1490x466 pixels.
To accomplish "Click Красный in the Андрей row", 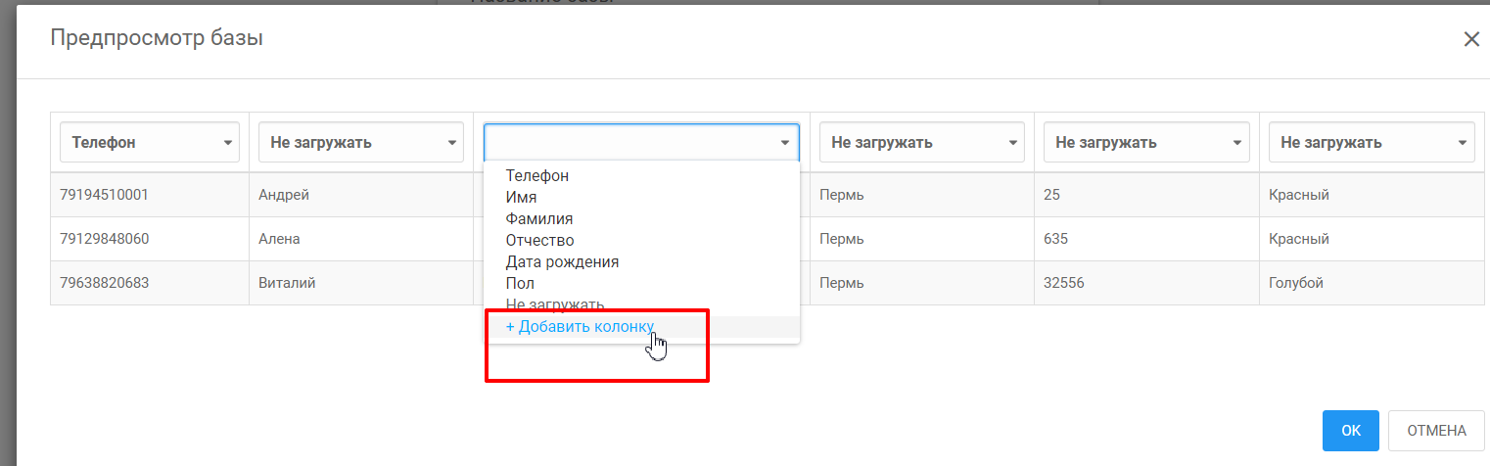I will (x=1298, y=195).
